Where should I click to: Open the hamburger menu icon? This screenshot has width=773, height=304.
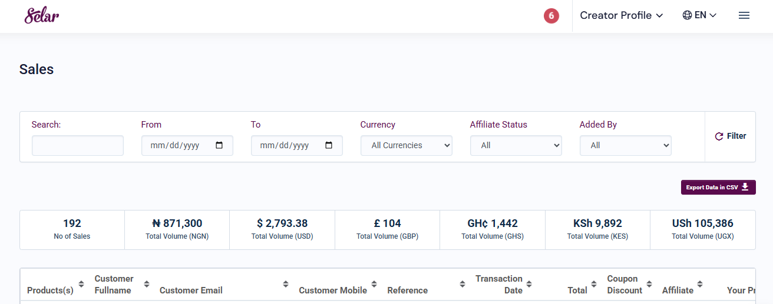click(x=744, y=15)
